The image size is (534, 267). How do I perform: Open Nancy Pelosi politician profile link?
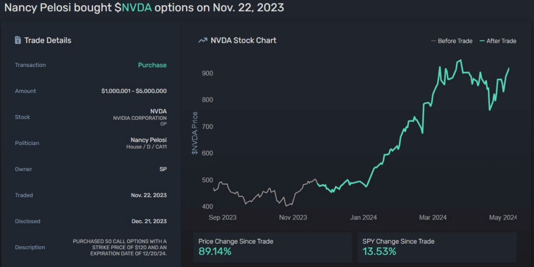point(149,140)
